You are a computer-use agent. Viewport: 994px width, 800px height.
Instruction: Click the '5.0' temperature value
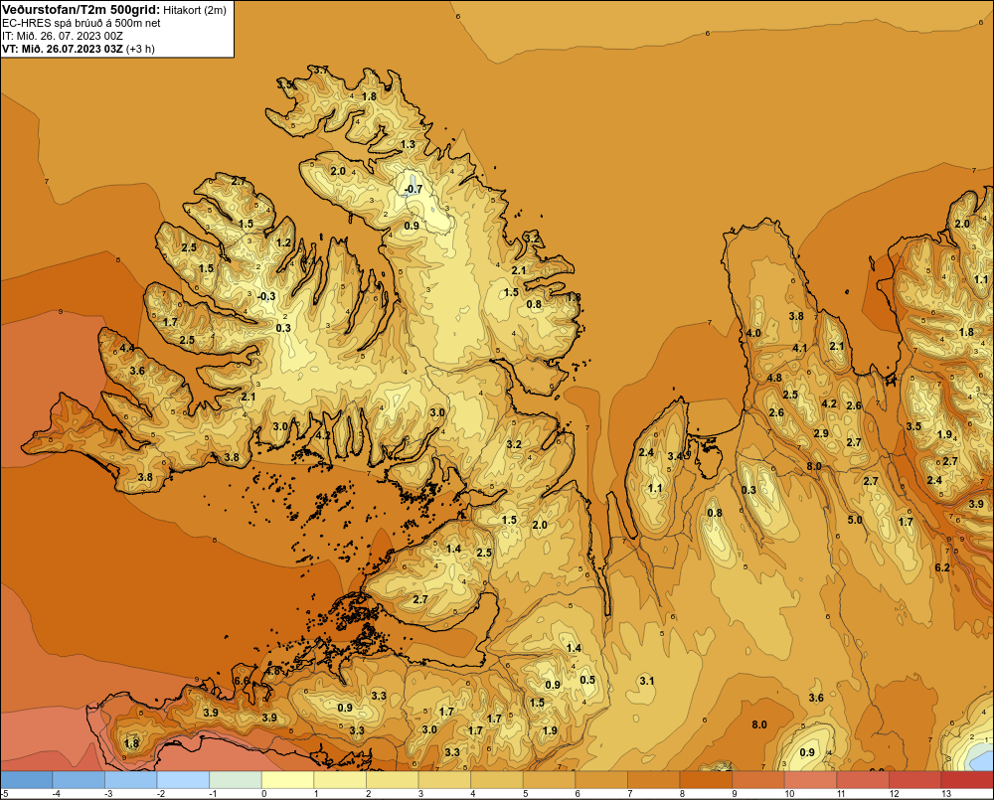tap(855, 520)
